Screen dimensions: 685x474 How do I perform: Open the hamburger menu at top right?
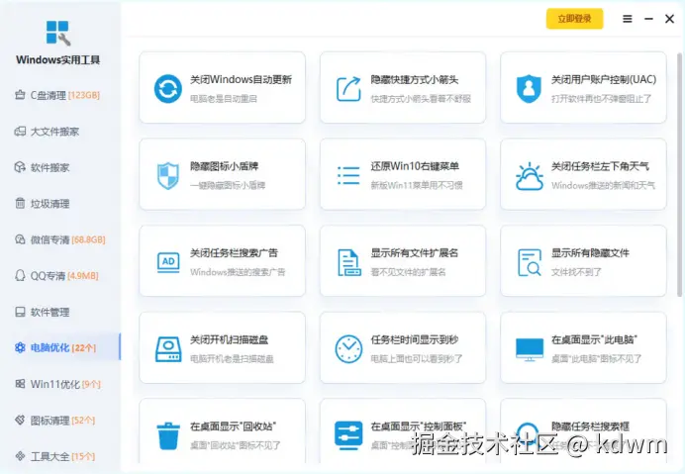[x=628, y=19]
